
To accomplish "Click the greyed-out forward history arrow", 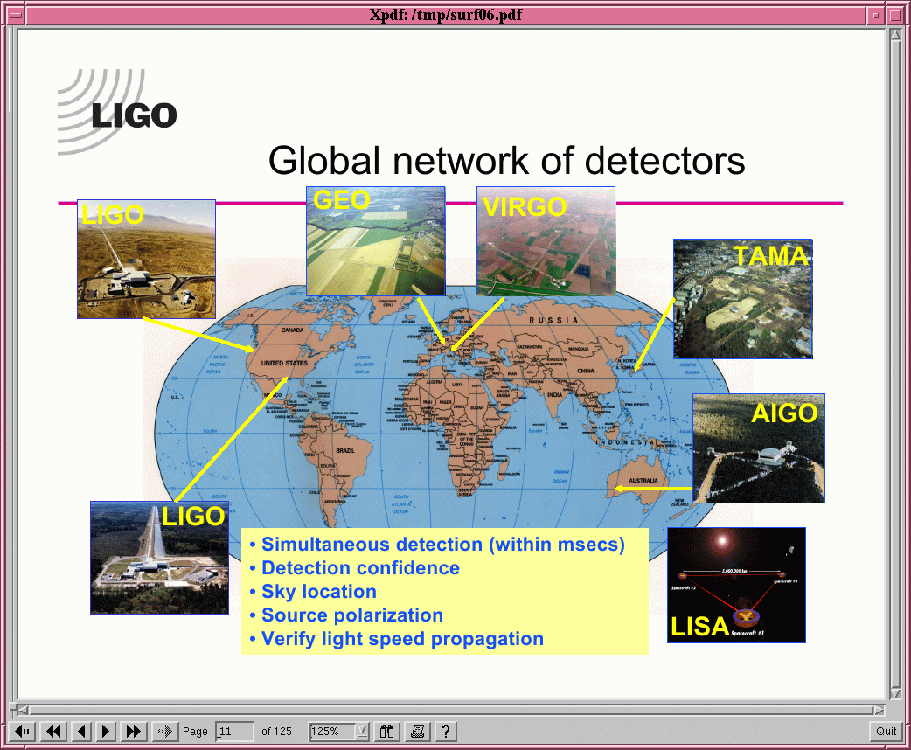I will pos(163,732).
